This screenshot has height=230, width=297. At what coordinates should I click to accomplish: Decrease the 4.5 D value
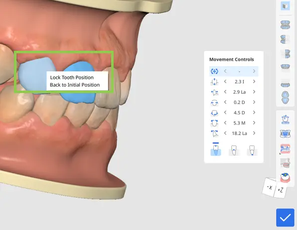coord(225,113)
